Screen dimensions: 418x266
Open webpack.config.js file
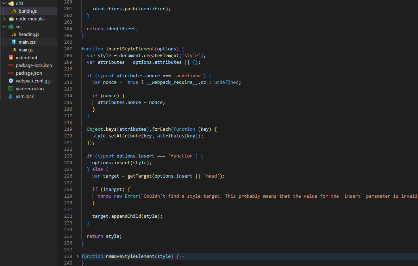[x=33, y=81]
